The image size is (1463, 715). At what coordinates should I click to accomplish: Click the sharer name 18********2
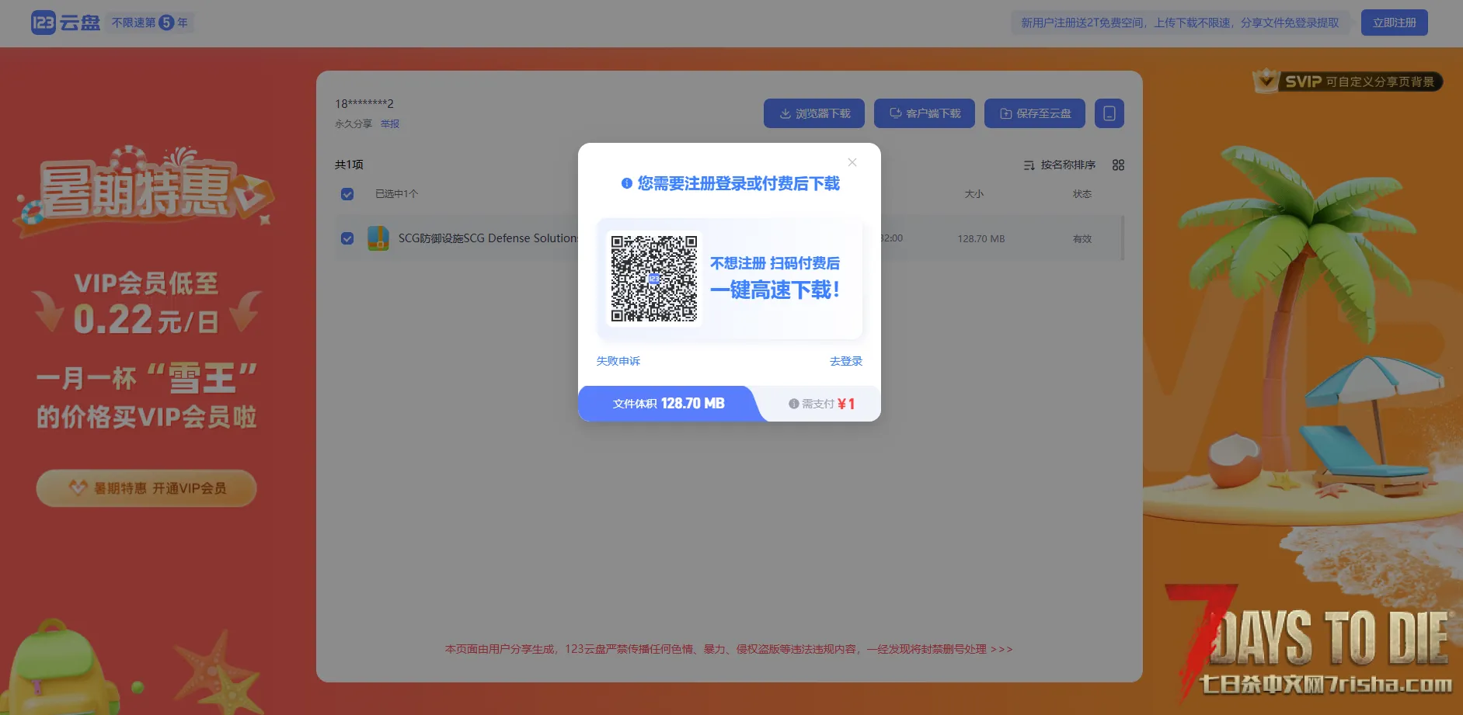pyautogui.click(x=364, y=103)
